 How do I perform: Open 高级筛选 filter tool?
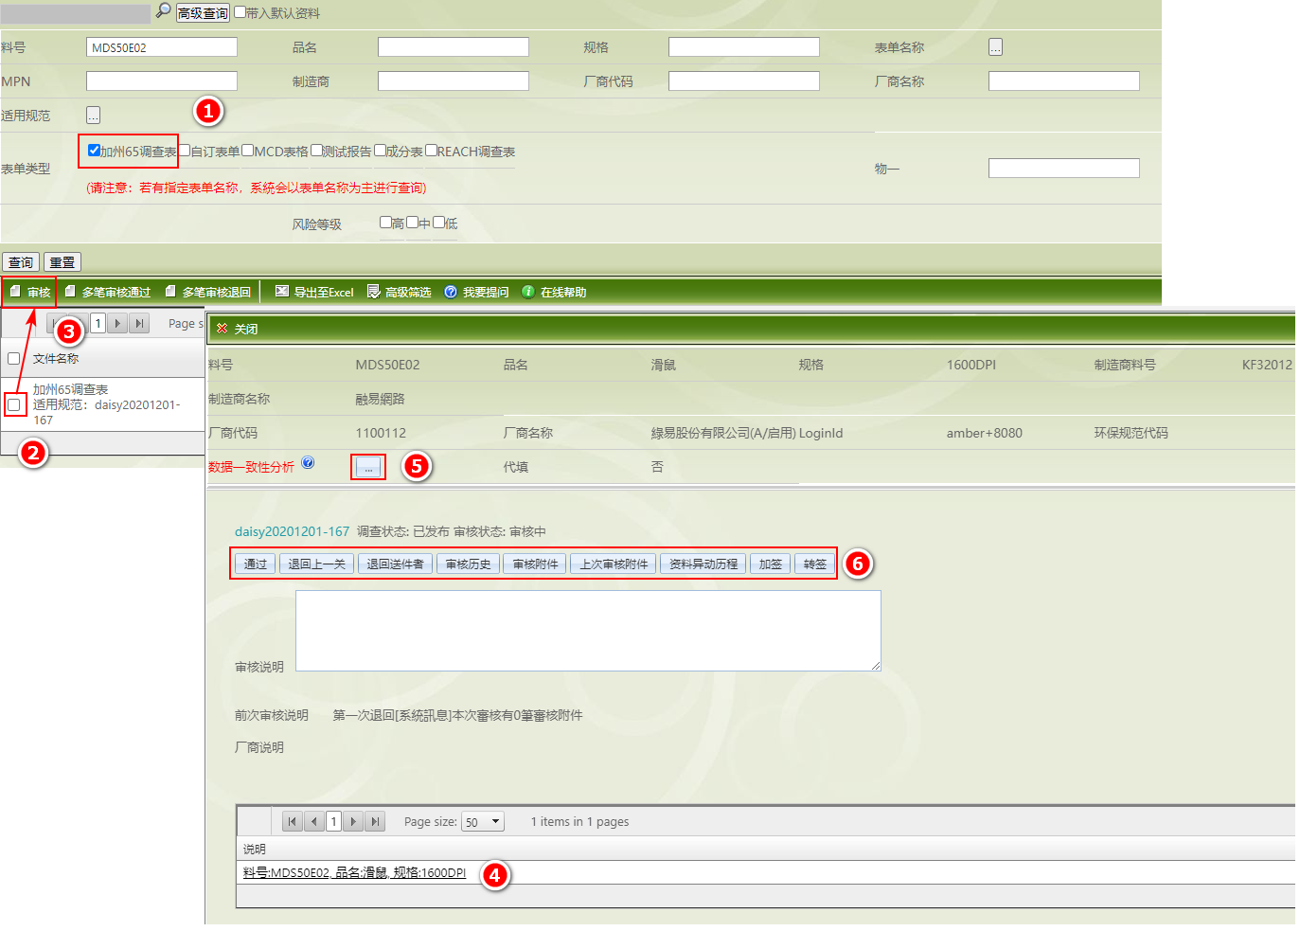click(399, 292)
